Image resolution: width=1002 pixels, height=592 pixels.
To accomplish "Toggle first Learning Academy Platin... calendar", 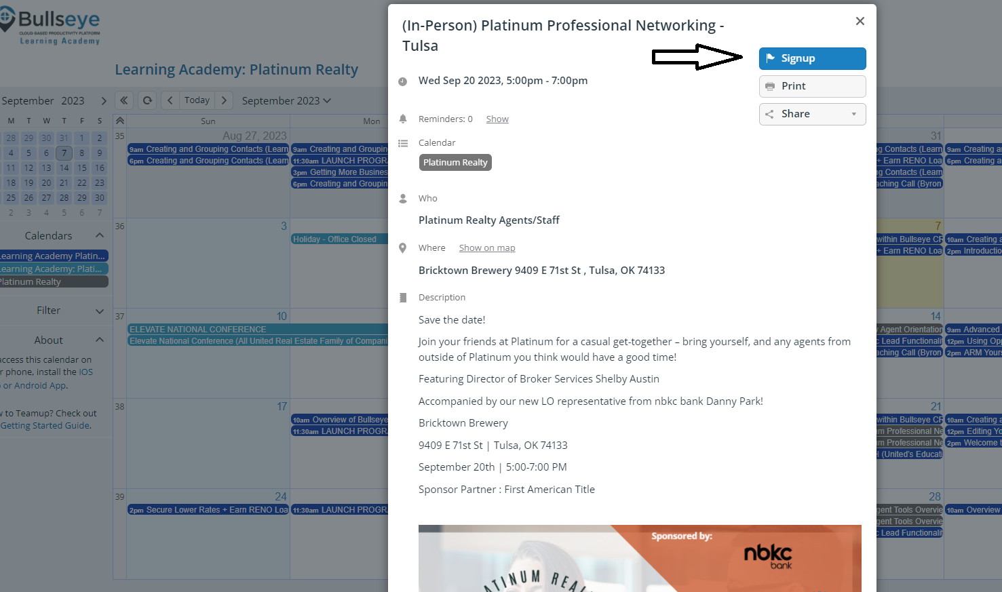I will 53,256.
